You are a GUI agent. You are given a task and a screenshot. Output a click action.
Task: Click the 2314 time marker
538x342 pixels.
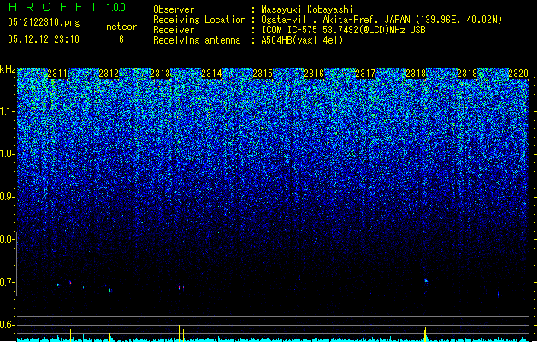click(211, 74)
